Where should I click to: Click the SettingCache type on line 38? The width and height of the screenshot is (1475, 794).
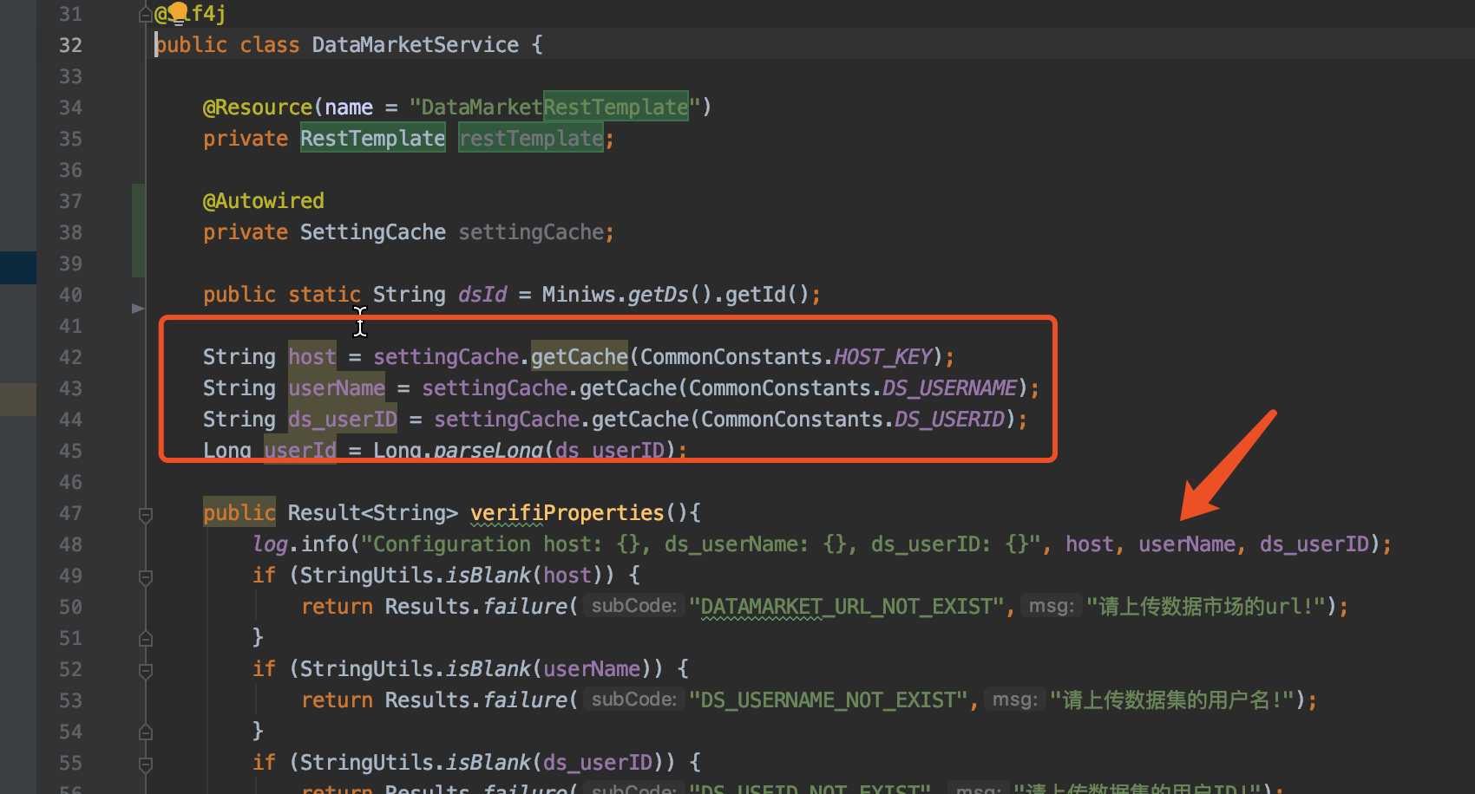[x=373, y=232]
